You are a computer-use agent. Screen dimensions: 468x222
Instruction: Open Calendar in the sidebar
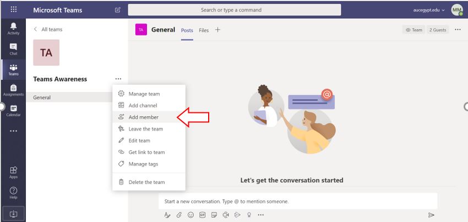(x=13, y=111)
